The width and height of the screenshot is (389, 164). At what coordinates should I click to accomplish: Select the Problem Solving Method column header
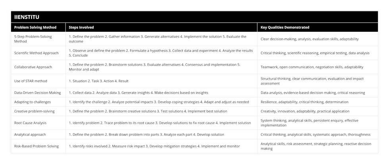tap(38, 27)
